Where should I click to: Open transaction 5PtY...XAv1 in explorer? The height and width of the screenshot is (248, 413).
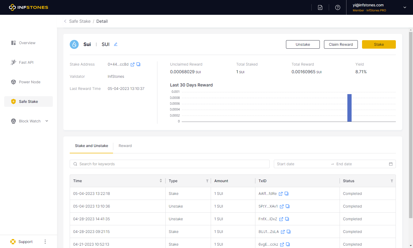click(x=282, y=206)
